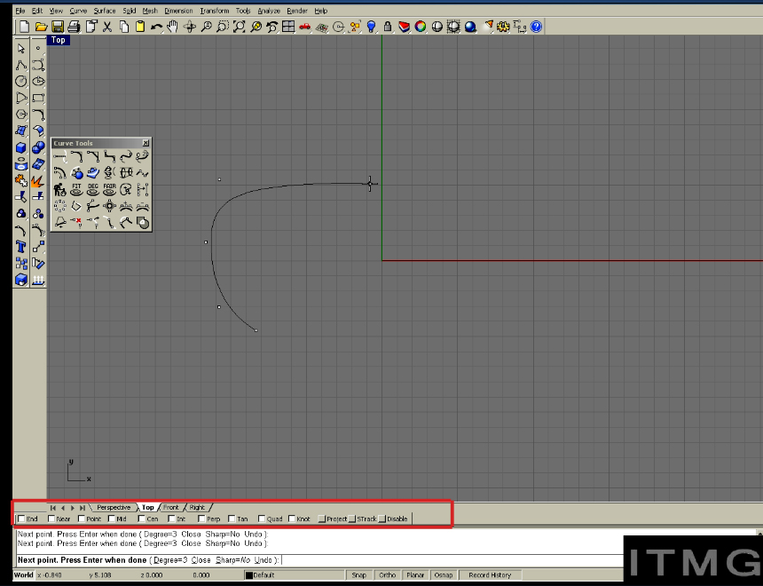The width and height of the screenshot is (763, 586).
Task: Cut selection using the scissors icon
Action: tap(107, 27)
